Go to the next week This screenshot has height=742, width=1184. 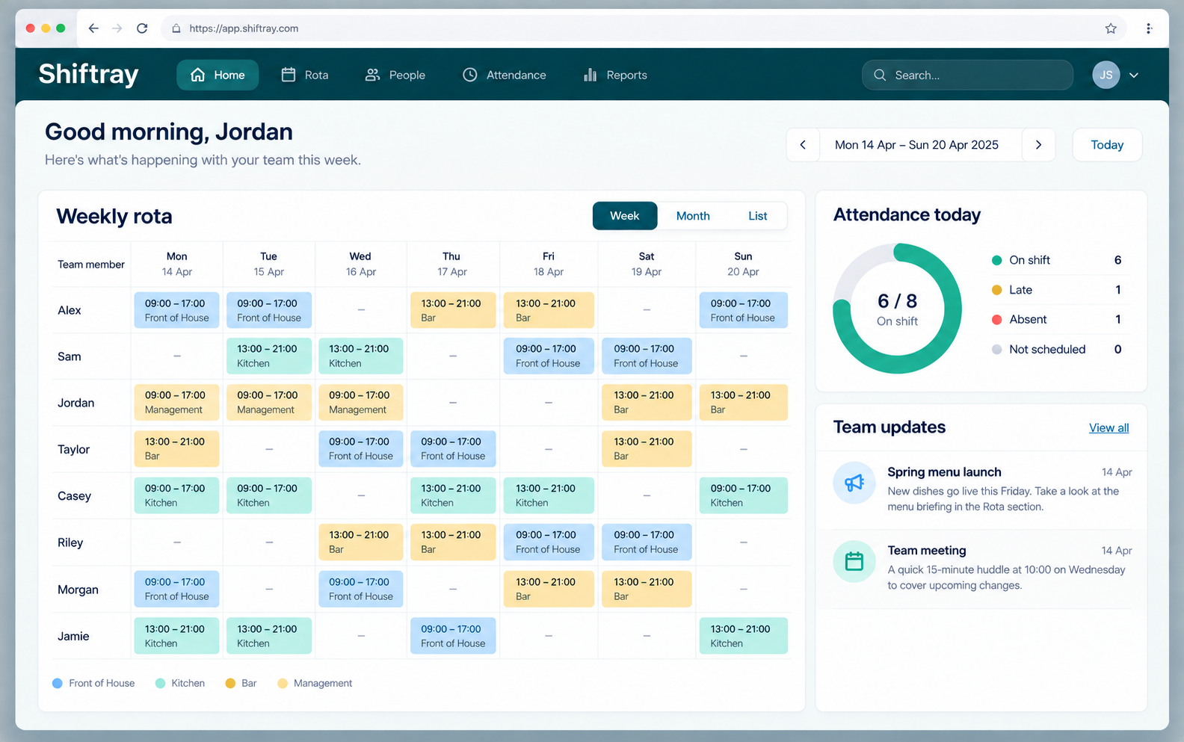1038,145
